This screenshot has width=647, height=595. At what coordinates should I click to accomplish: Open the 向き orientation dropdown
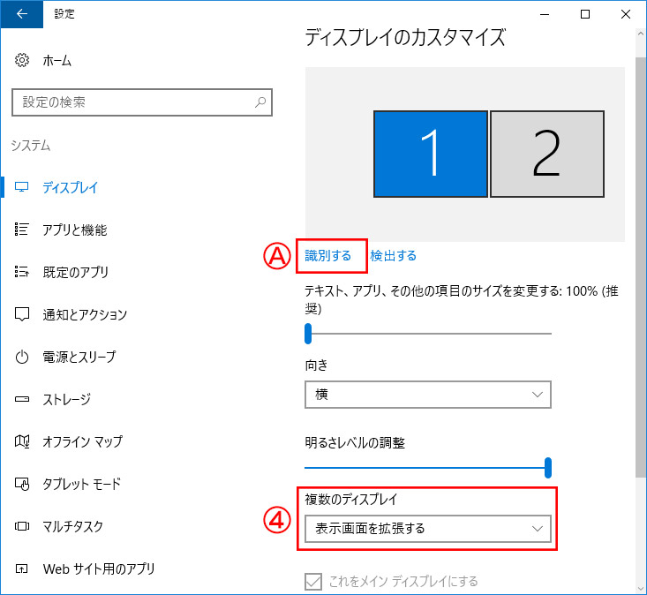click(x=427, y=395)
